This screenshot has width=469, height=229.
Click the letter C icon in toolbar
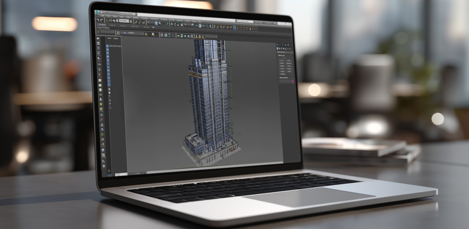pos(203,37)
